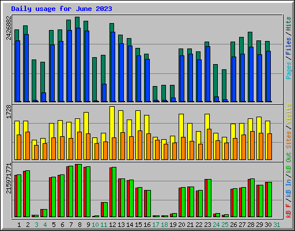295x231 pixels.
Task: Click day label 20 on x-axis
Action: click(x=181, y=225)
